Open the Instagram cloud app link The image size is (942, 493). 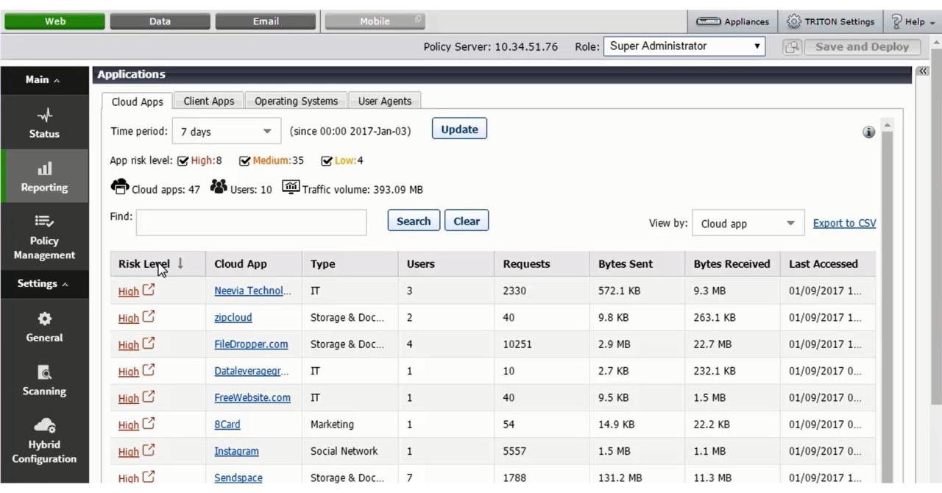[236, 451]
